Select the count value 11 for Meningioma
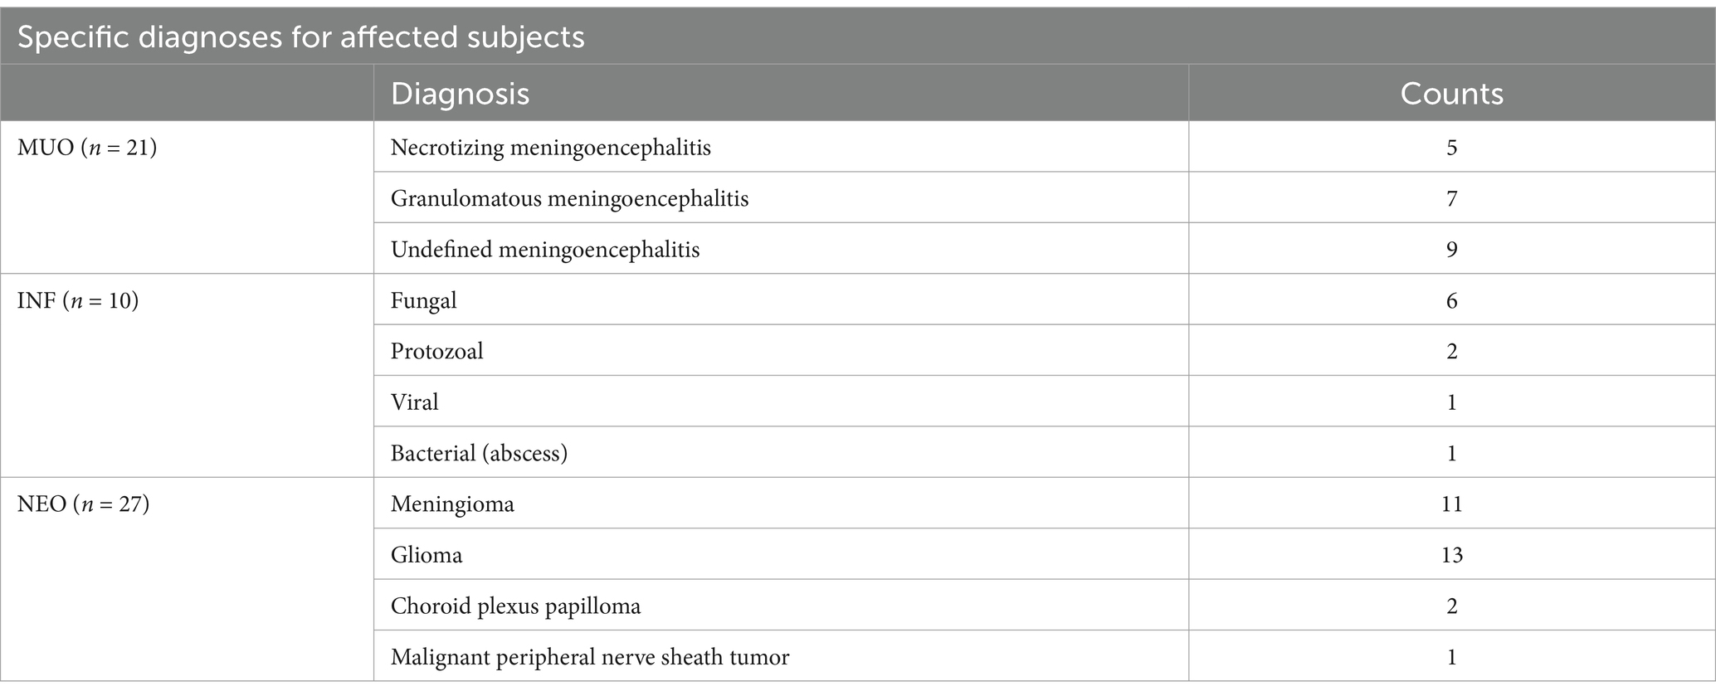This screenshot has height=696, width=1716. point(1451,504)
